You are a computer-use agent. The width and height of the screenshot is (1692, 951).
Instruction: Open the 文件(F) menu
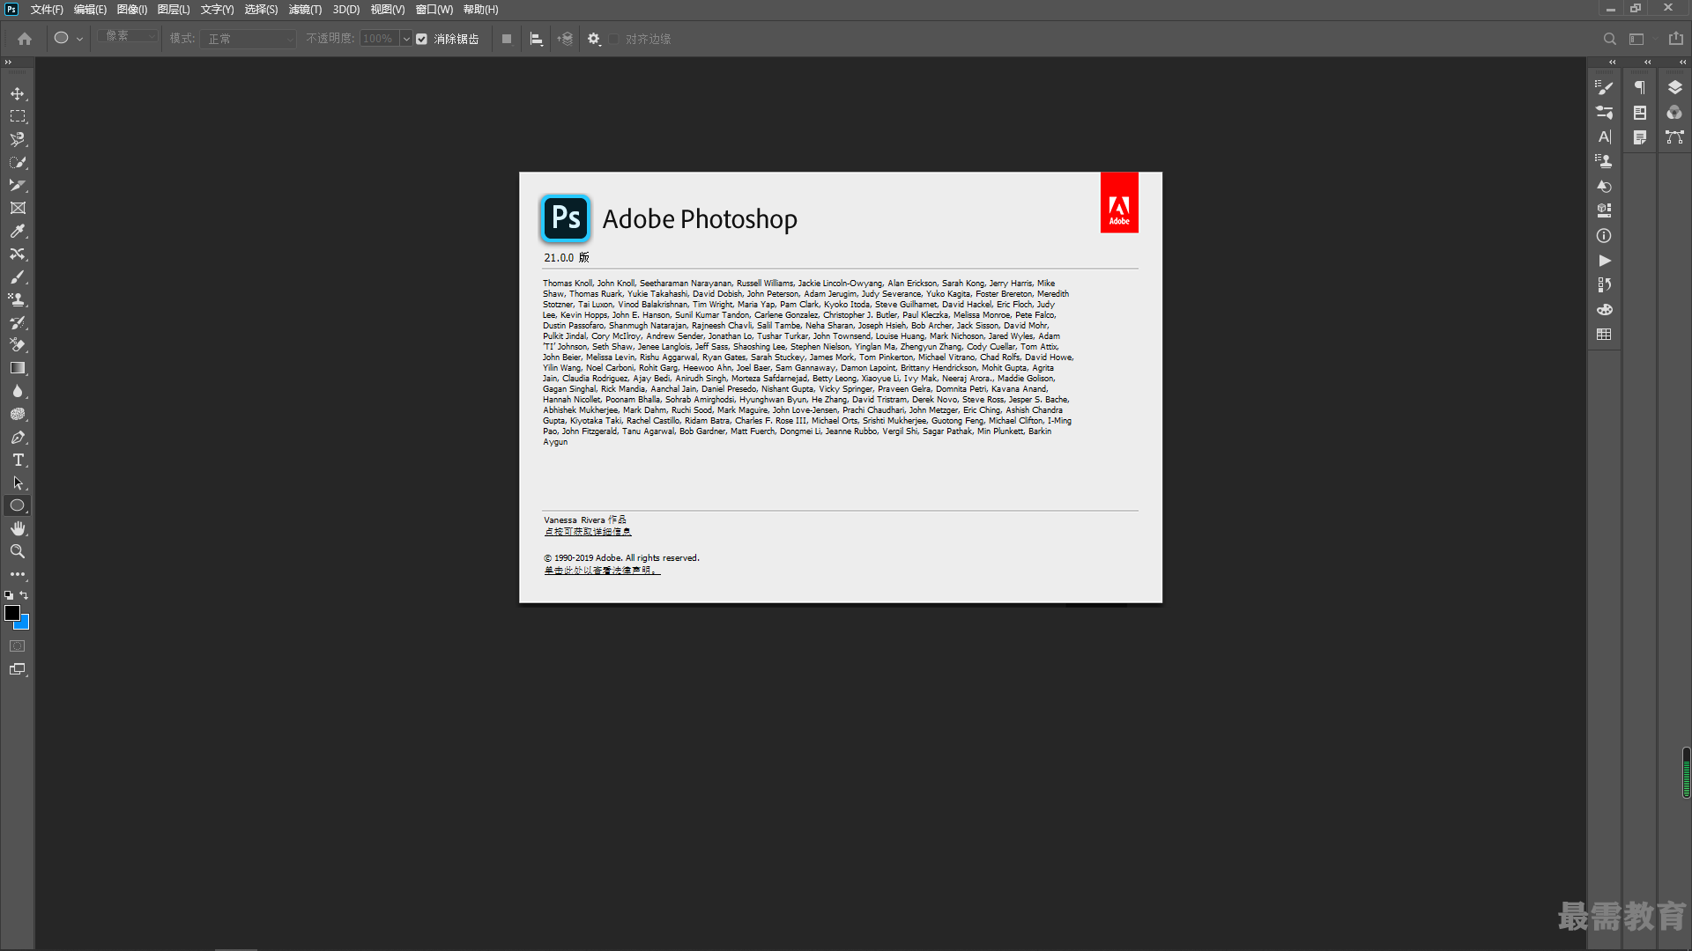[47, 10]
